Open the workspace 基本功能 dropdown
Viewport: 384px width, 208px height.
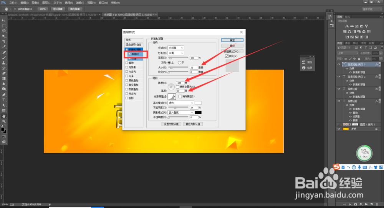click(x=372, y=9)
